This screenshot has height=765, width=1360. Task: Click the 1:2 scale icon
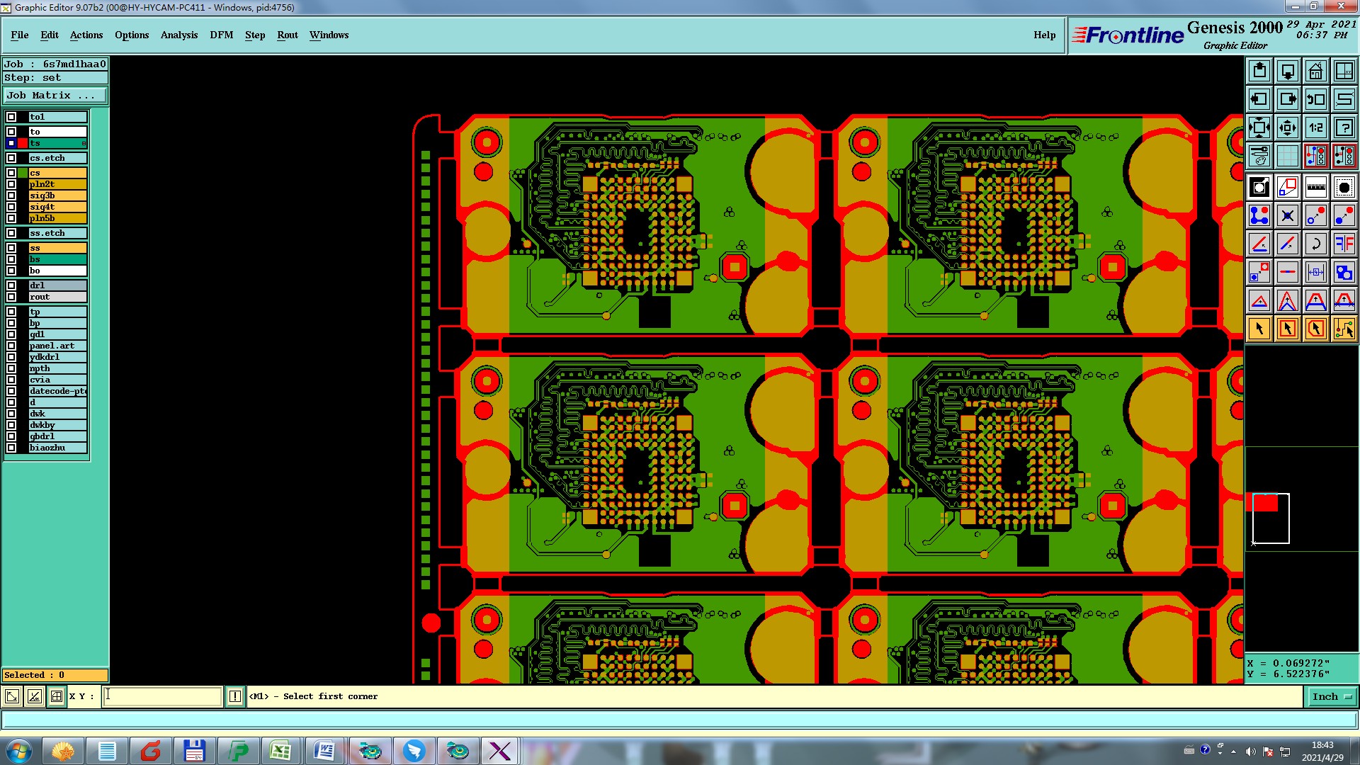(1316, 127)
